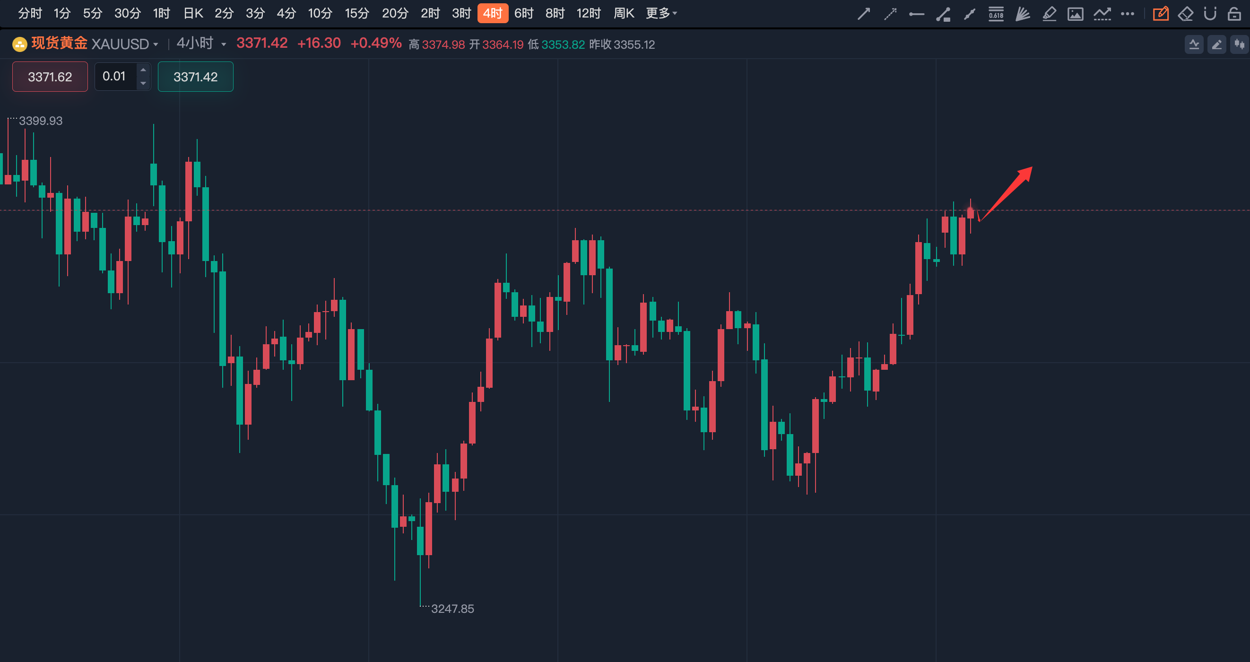Pick the highlighter marker tool

(1049, 14)
